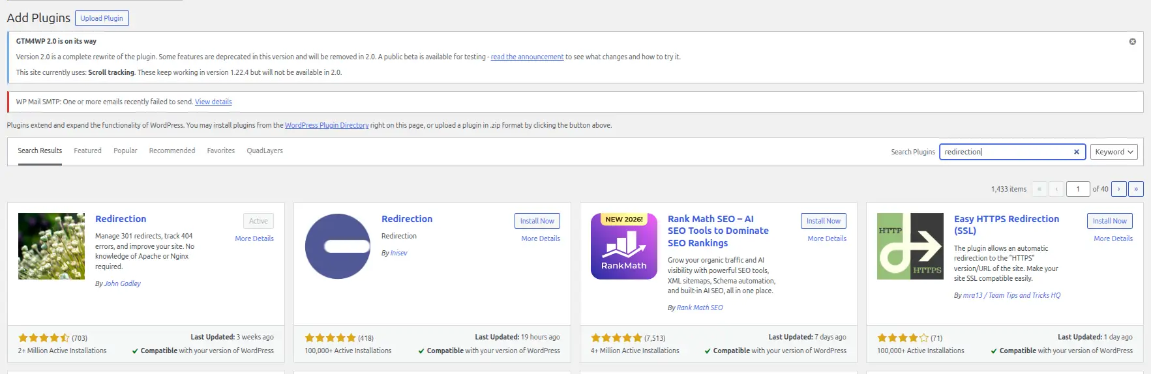Click the '4+ Million Active Installations' text
Viewport: 1151px width, 374px height.
635,351
